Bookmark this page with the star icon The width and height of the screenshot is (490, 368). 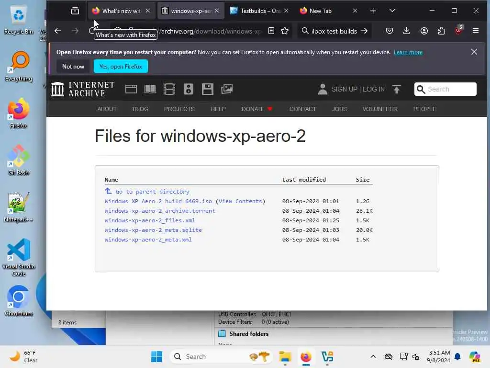coord(285,31)
